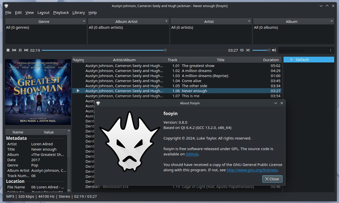Select All (0 albums) entry

click(266, 27)
